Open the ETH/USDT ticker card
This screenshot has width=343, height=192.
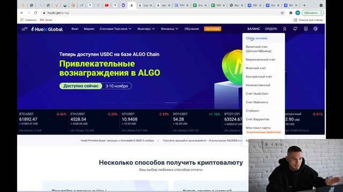94,122
